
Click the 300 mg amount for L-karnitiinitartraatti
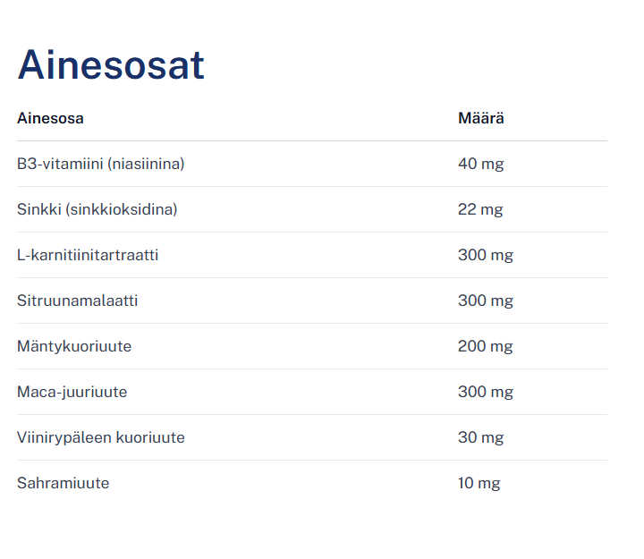486,255
